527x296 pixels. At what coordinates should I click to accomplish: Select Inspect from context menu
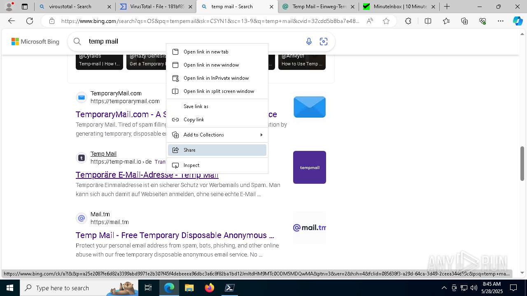pyautogui.click(x=217, y=165)
